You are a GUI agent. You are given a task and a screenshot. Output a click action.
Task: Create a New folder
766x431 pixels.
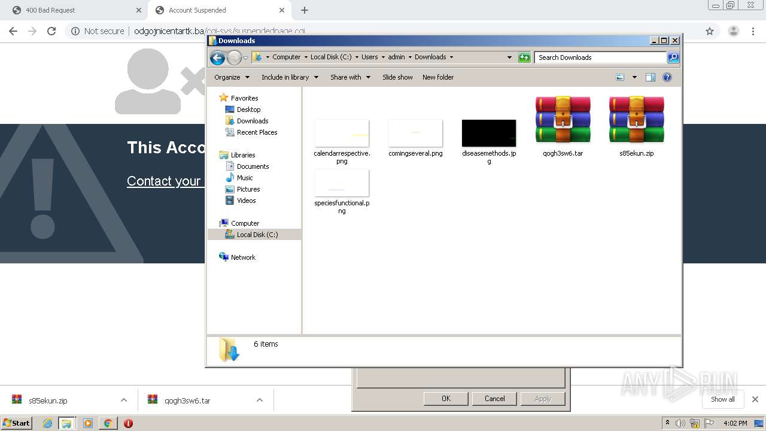[x=438, y=77]
